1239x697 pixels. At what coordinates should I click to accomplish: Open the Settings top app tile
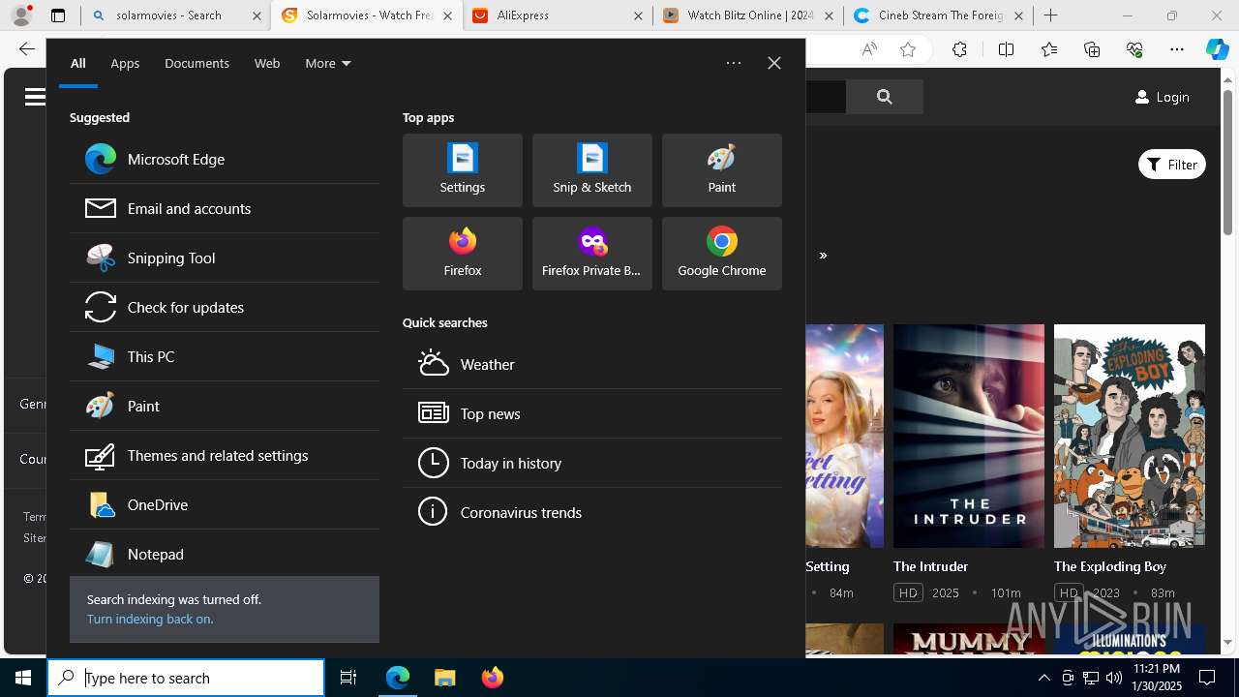pos(463,170)
